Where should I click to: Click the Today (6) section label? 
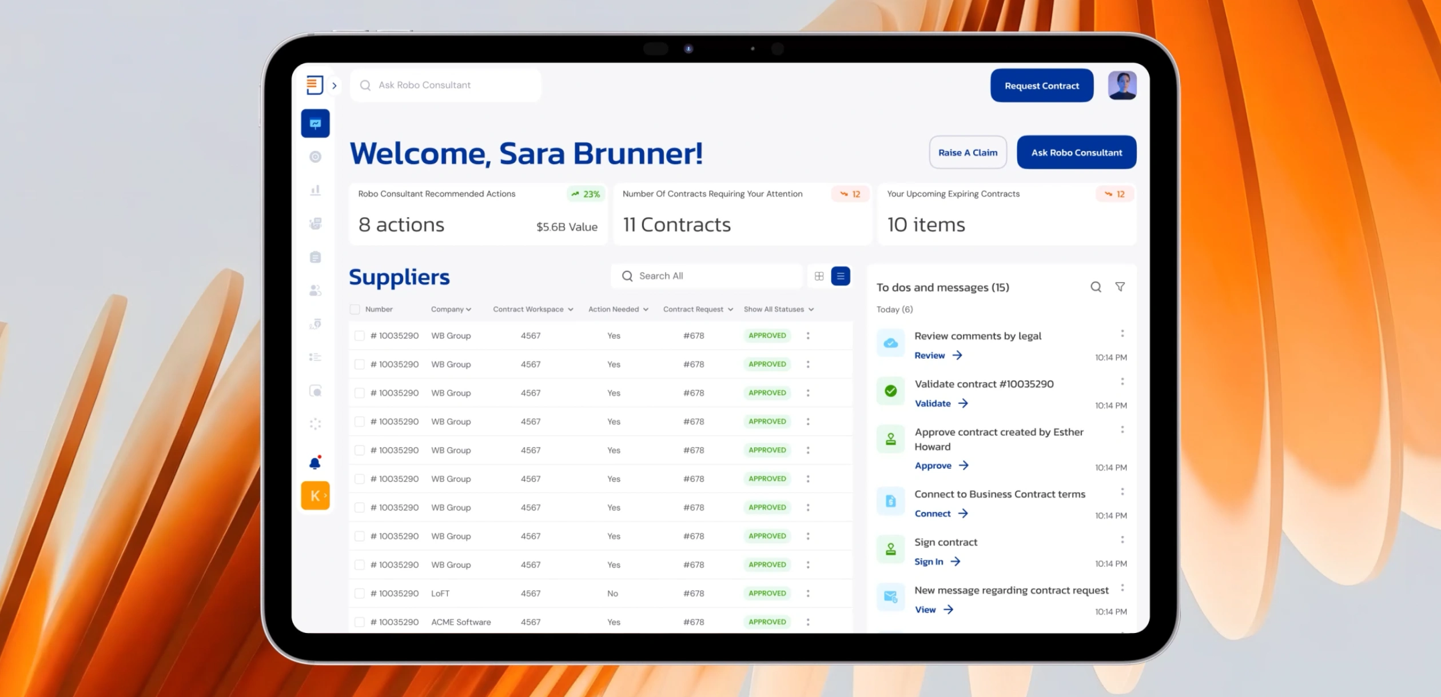pyautogui.click(x=894, y=310)
